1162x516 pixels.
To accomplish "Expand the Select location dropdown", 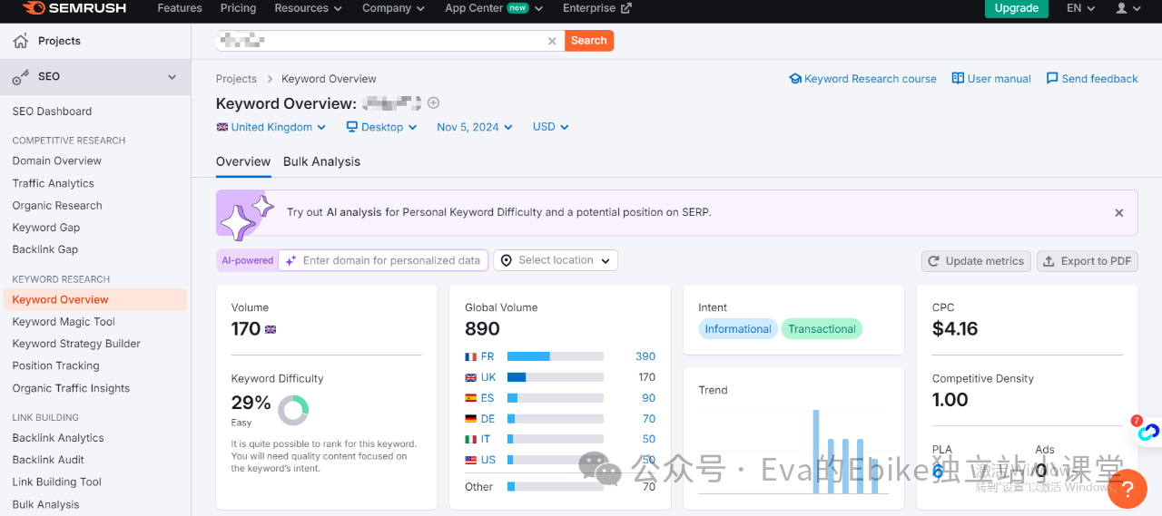I will 556,260.
